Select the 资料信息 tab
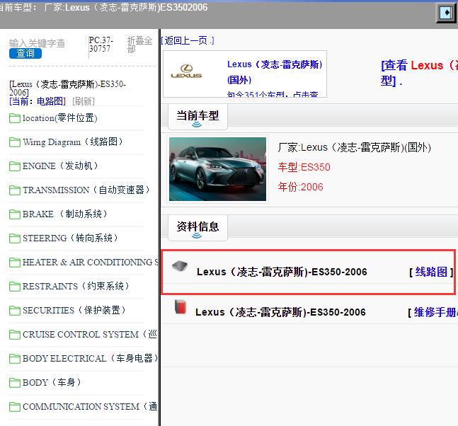This screenshot has width=458, height=426. (x=197, y=228)
